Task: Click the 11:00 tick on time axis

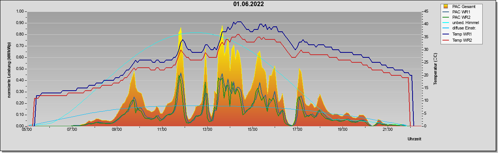Action: (162, 129)
